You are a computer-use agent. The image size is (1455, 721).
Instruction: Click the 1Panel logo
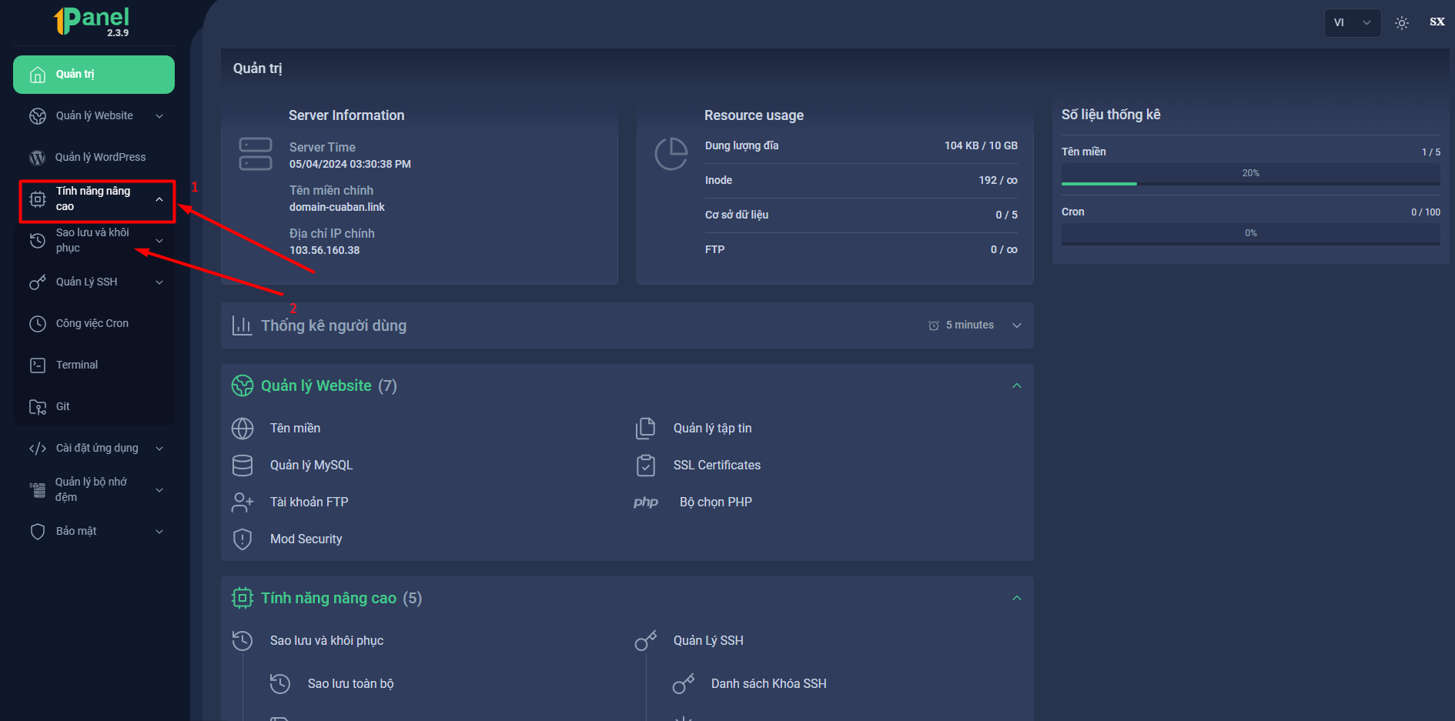pyautogui.click(x=92, y=22)
